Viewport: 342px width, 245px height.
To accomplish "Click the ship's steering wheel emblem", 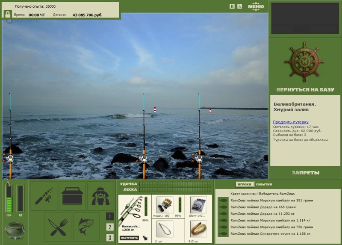I will tap(304, 62).
